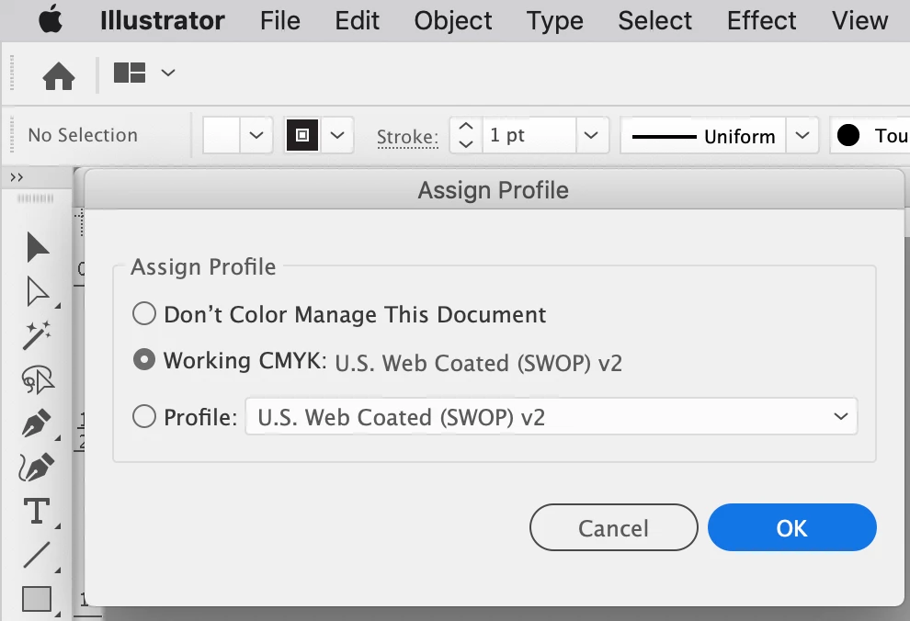The image size is (910, 621).
Task: Open the Select menu
Action: pos(654,21)
